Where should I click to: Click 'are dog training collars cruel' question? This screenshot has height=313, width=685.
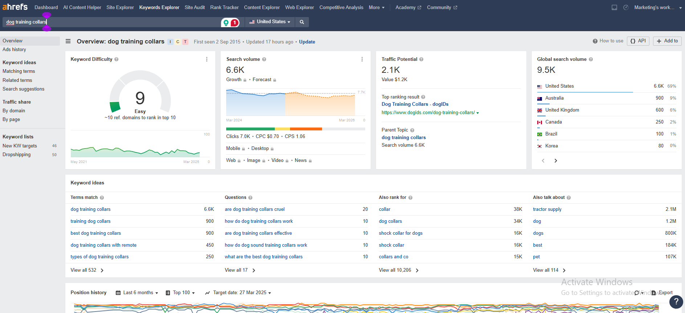(x=254, y=209)
